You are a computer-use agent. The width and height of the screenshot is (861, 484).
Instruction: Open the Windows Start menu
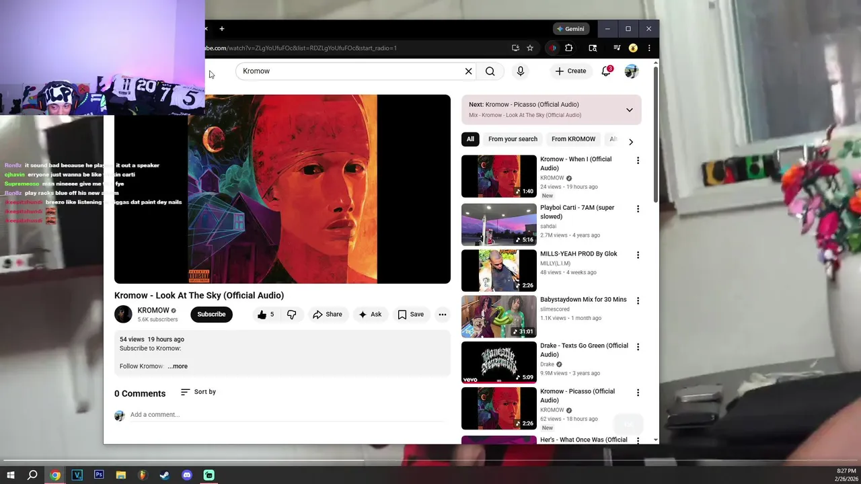click(10, 475)
